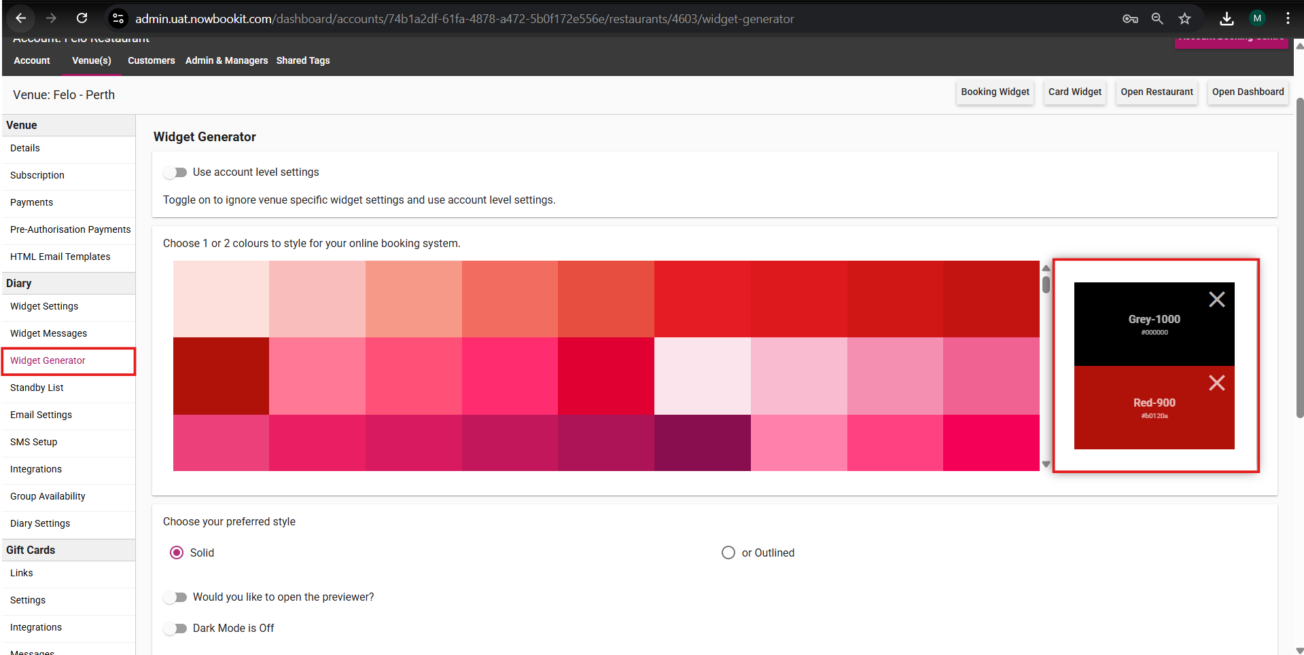Viewport: 1304px width, 655px height.
Task: Open the green M profile avatar
Action: [1257, 18]
